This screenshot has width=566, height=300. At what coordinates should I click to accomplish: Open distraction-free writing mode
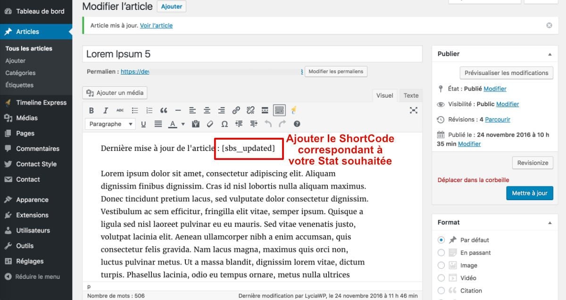[x=414, y=110]
